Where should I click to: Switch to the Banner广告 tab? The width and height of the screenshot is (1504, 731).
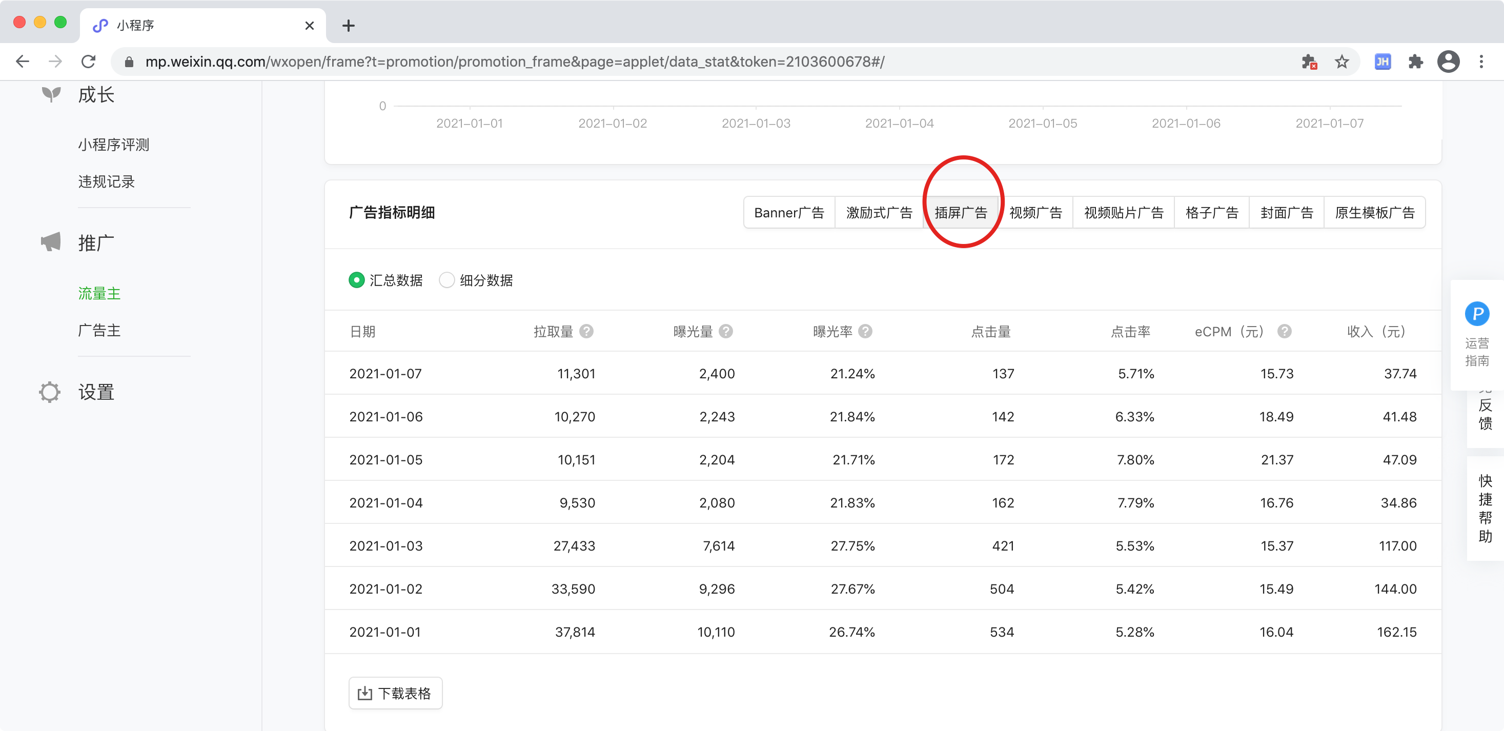pos(789,213)
